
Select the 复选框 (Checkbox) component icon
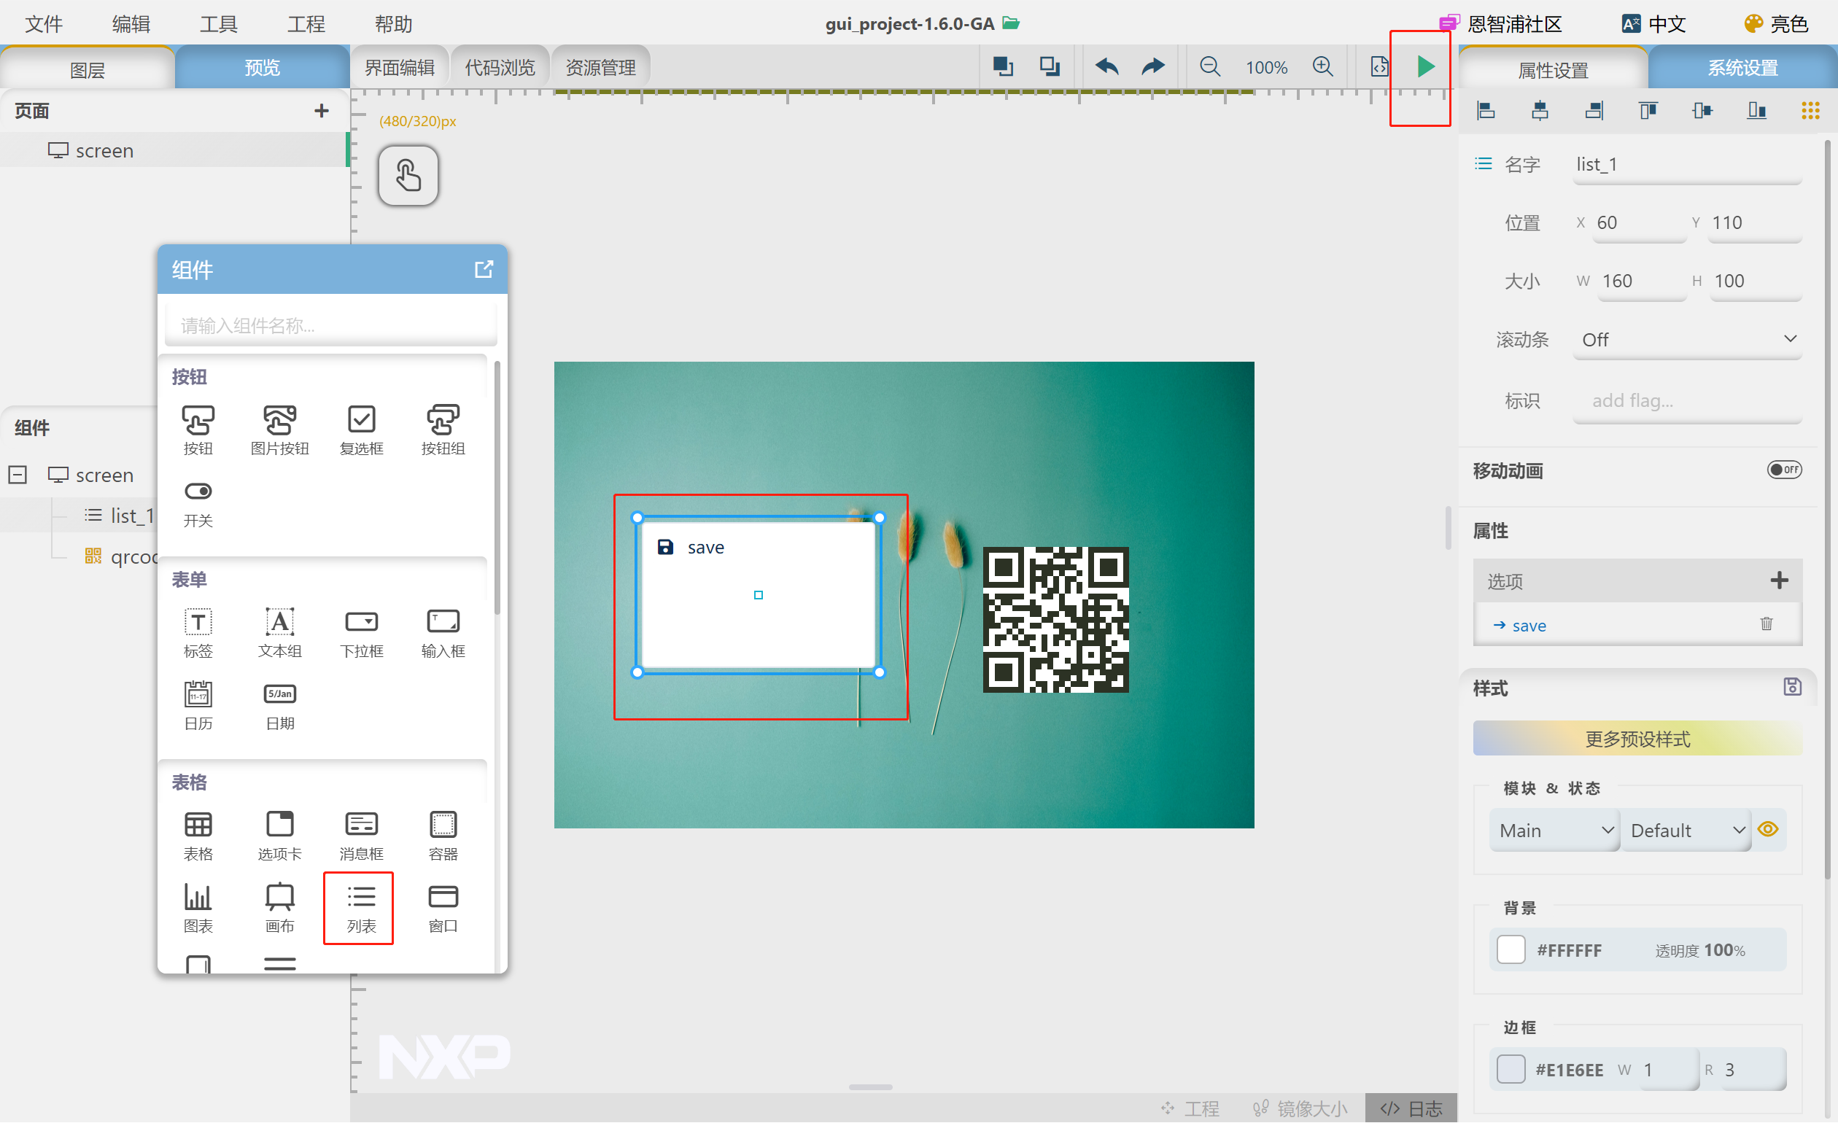tap(361, 420)
